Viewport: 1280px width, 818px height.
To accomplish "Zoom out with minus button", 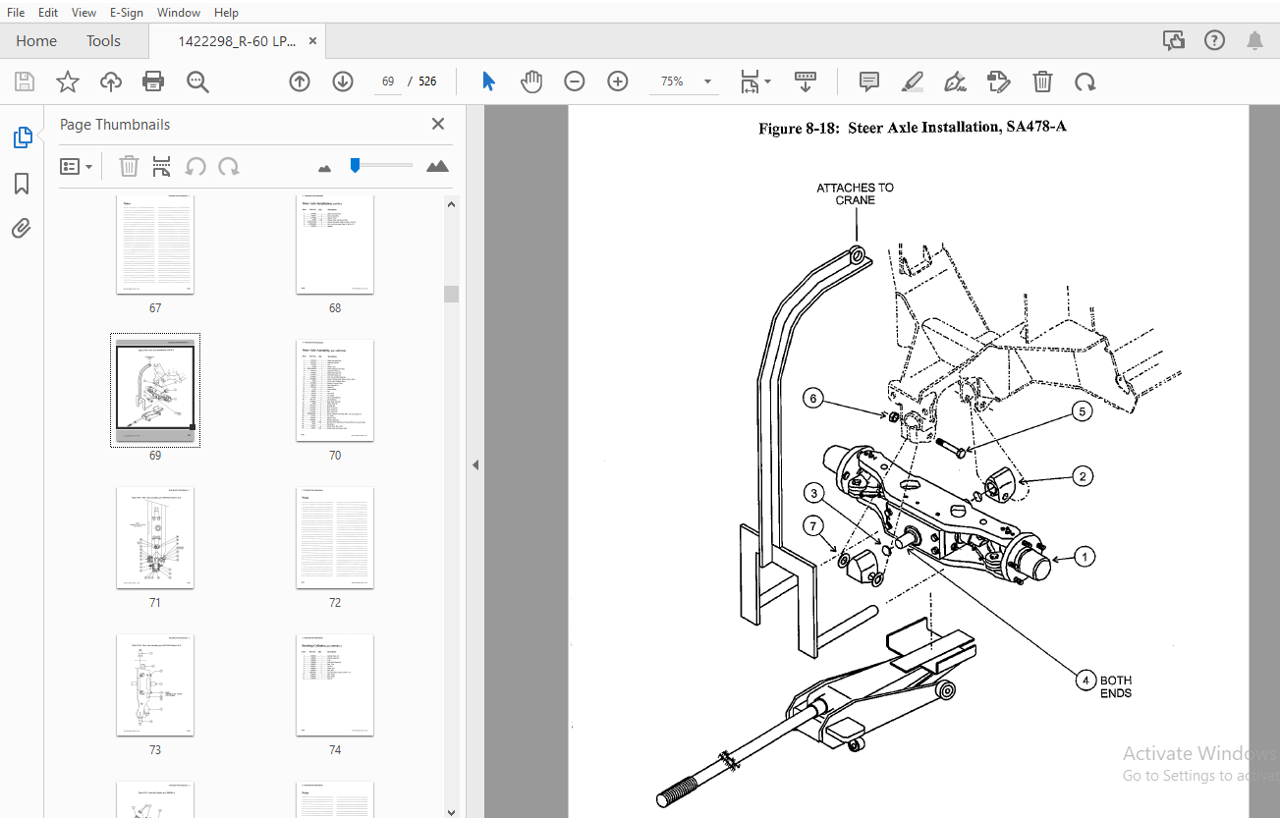I will (575, 82).
